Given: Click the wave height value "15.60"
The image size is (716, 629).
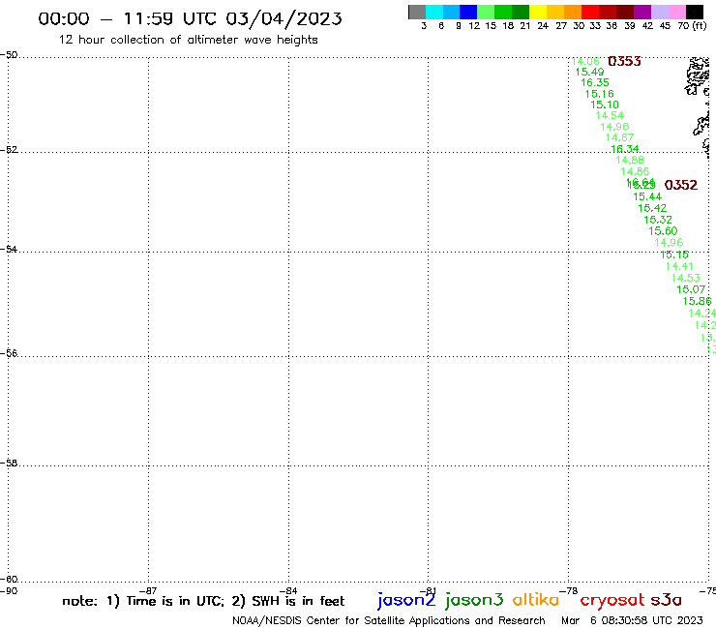Looking at the screenshot, I should click(663, 231).
